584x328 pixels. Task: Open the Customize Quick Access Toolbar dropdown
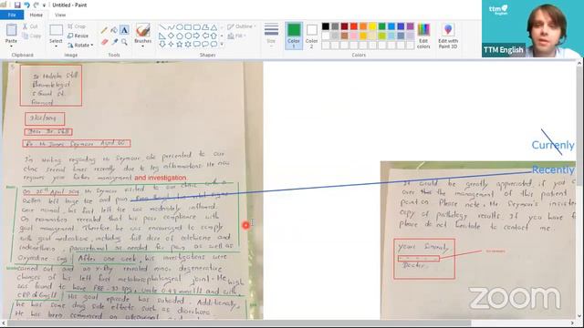click(x=44, y=5)
